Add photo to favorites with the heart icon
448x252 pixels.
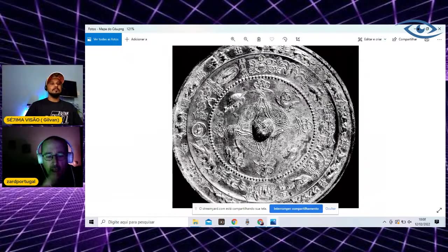click(x=272, y=39)
